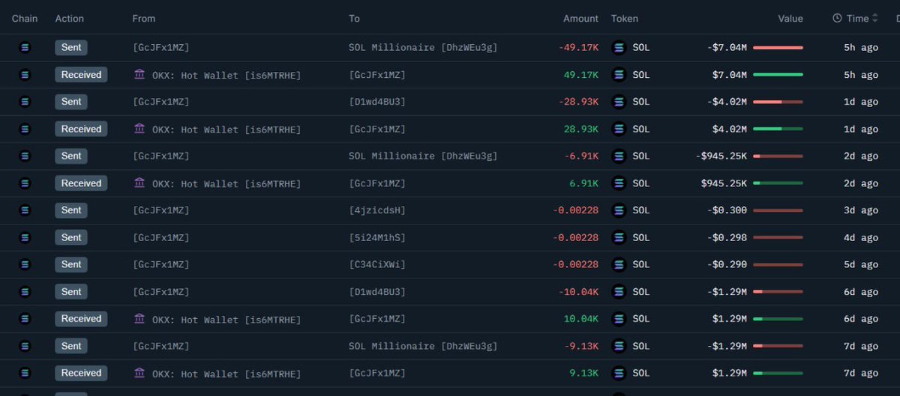900x396 pixels.
Task: Click the green value bar beside $4.02M
Action: tap(778, 129)
